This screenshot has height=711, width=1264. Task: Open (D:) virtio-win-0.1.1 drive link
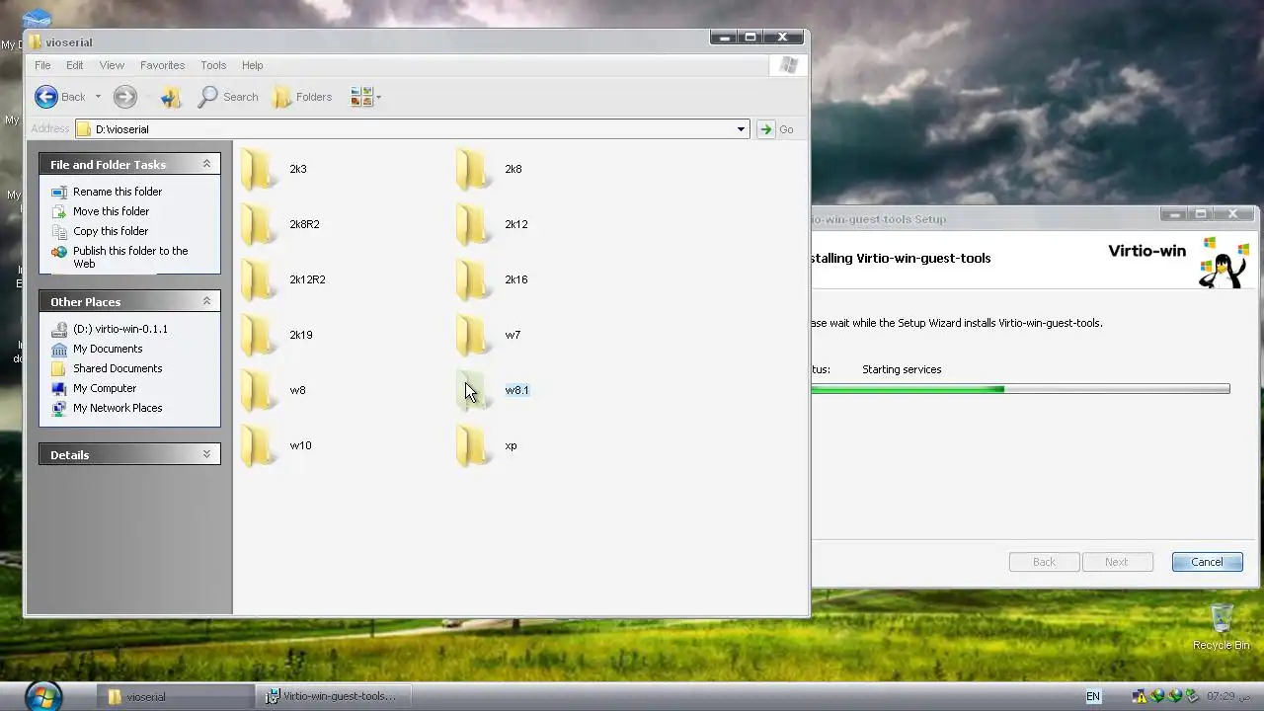[120, 329]
